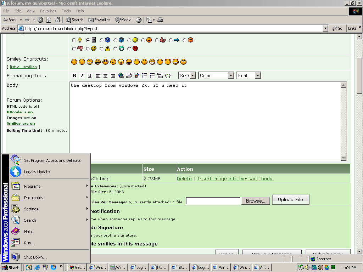363x272 pixels.
Task: Pick the thumbs down message icon radio button
Action: 74,49
